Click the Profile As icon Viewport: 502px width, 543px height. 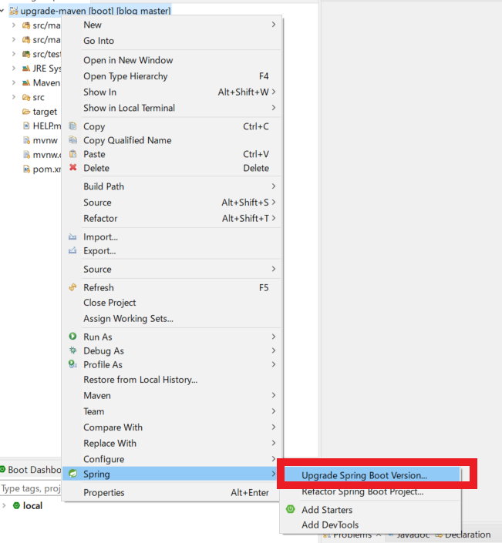tap(72, 364)
